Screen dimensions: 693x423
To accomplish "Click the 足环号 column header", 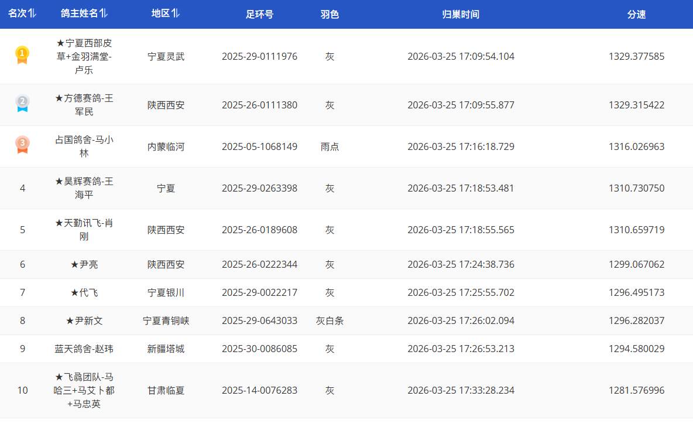I will 259,14.
